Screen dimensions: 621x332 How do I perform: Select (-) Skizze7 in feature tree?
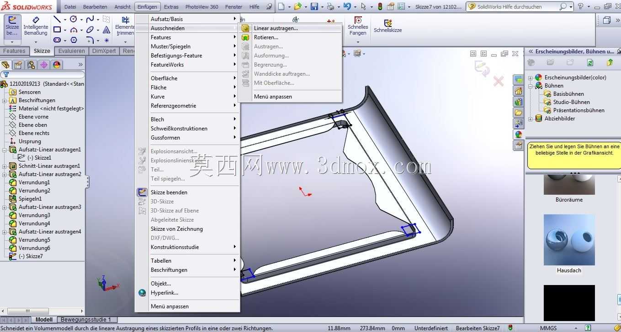click(x=31, y=256)
